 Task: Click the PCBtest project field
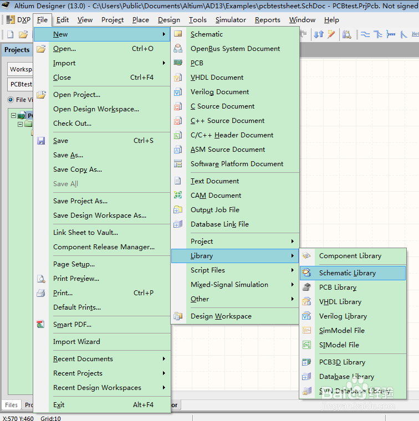[21, 84]
